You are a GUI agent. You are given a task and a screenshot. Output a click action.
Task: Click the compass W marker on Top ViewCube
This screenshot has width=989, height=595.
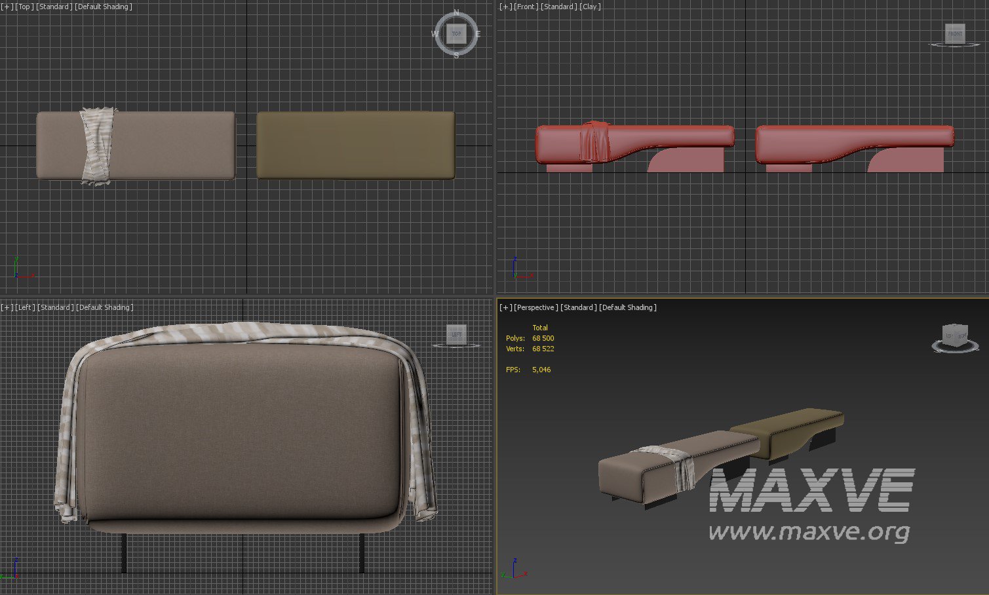pyautogui.click(x=435, y=34)
